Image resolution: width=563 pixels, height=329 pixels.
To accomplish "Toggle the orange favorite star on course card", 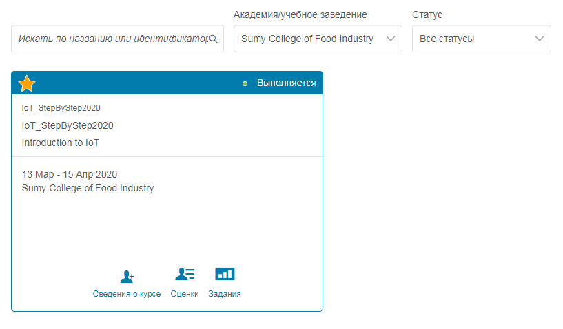I will 27,83.
